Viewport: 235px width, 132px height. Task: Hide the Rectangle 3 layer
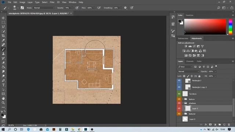point(179,81)
